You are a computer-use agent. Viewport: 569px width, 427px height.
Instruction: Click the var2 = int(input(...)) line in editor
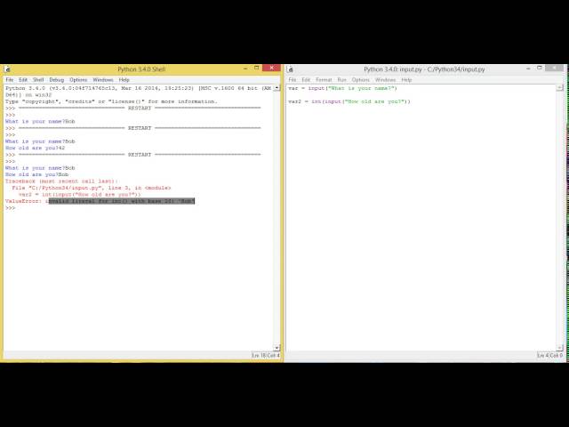click(349, 101)
